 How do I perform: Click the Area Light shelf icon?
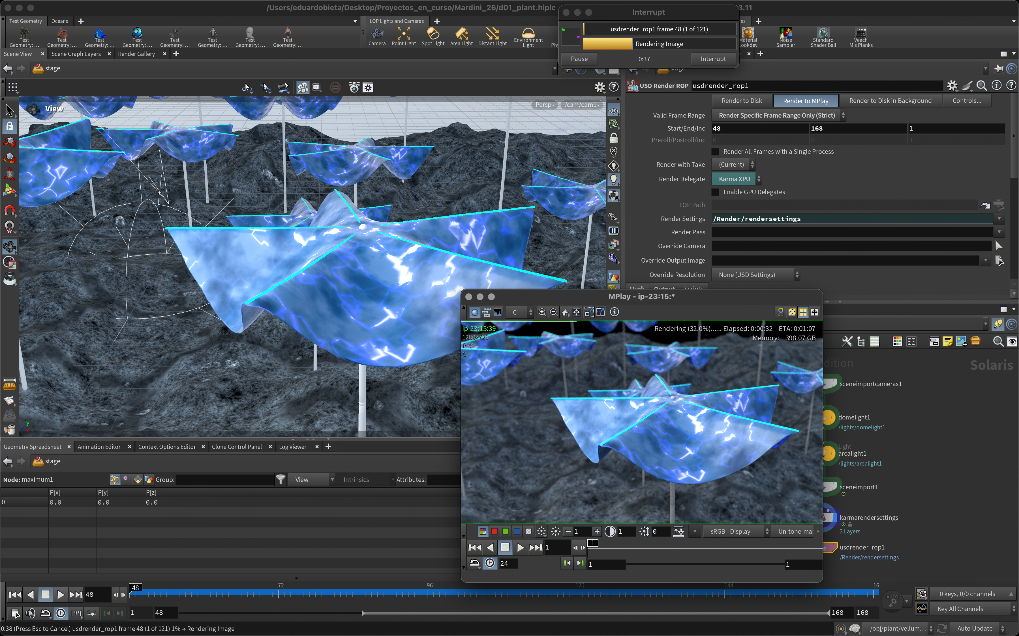pyautogui.click(x=461, y=36)
